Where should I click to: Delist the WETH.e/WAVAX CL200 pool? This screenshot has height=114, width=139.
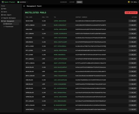(x=133, y=25)
